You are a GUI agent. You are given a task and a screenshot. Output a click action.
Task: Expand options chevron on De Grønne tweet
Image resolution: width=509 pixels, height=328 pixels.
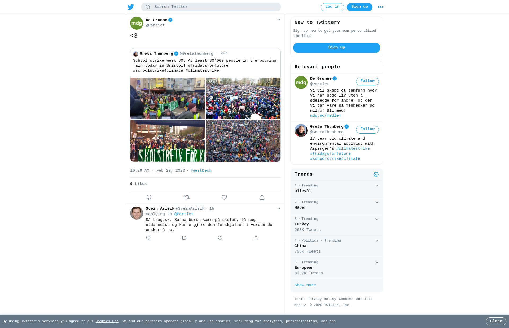click(x=279, y=20)
